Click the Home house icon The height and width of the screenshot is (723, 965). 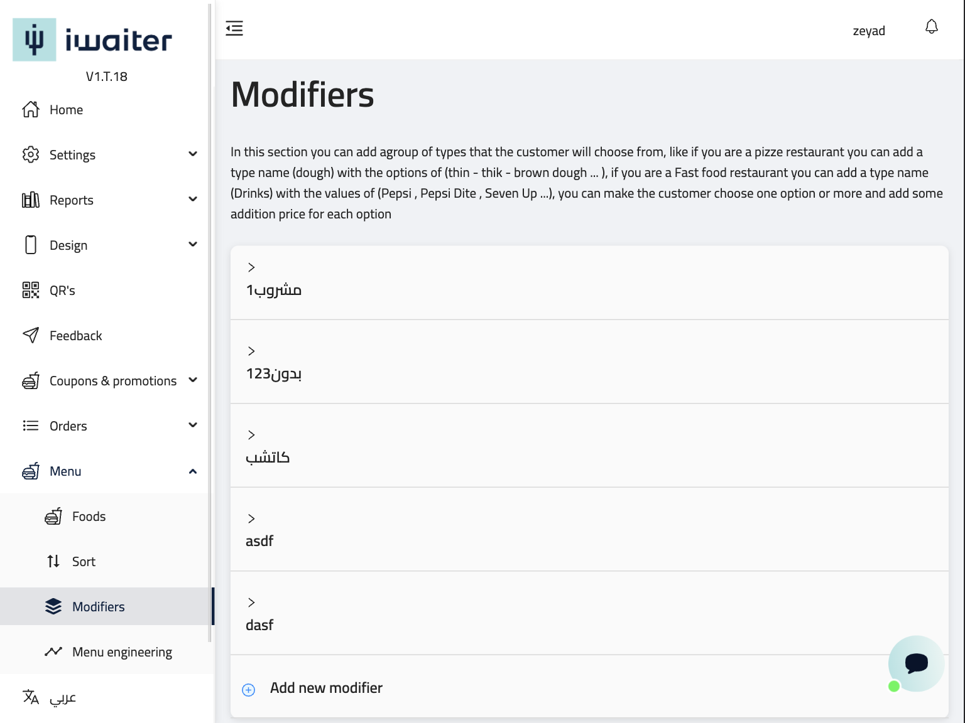pos(31,109)
